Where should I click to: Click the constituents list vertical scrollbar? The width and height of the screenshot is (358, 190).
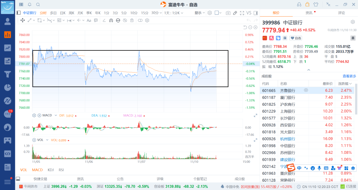tap(356, 99)
